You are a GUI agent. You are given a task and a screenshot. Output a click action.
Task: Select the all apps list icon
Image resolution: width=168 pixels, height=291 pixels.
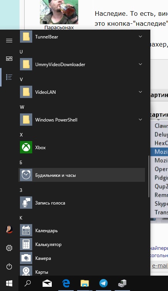click(9, 77)
